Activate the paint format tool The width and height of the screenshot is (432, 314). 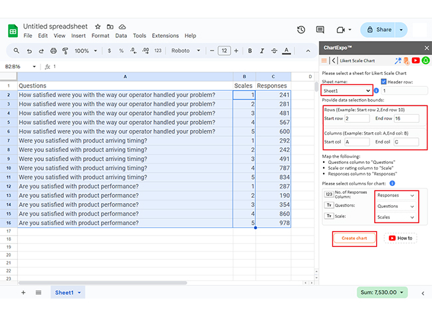(65, 50)
